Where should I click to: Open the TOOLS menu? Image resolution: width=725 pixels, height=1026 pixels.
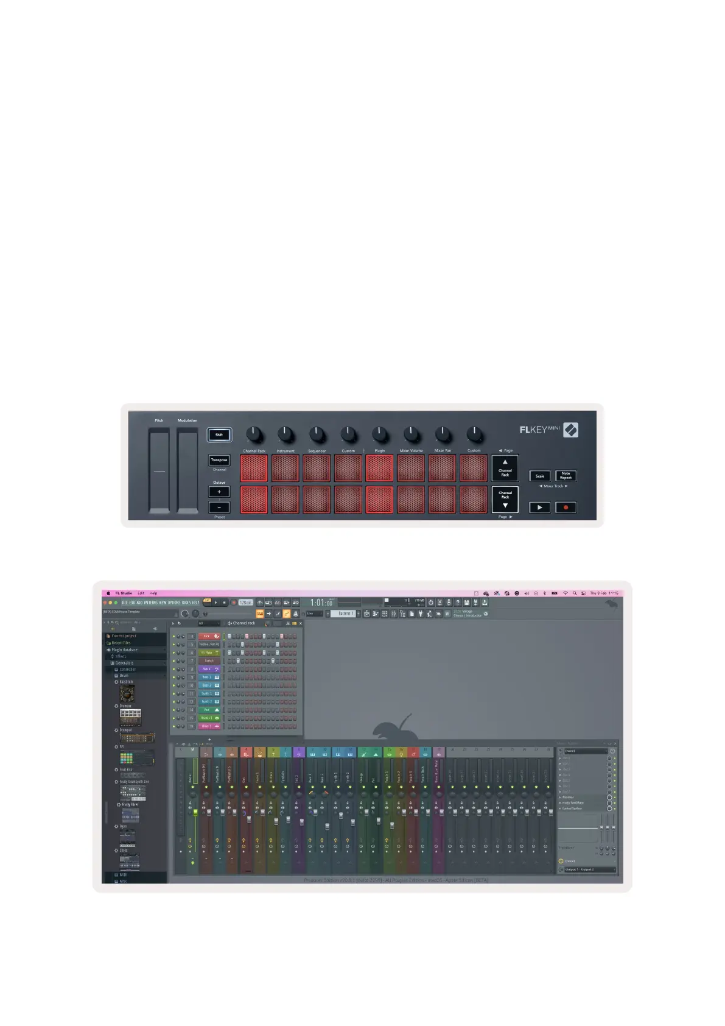click(x=186, y=603)
